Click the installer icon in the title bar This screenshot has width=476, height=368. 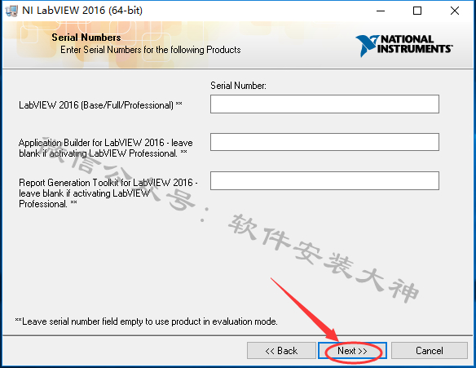click(11, 11)
